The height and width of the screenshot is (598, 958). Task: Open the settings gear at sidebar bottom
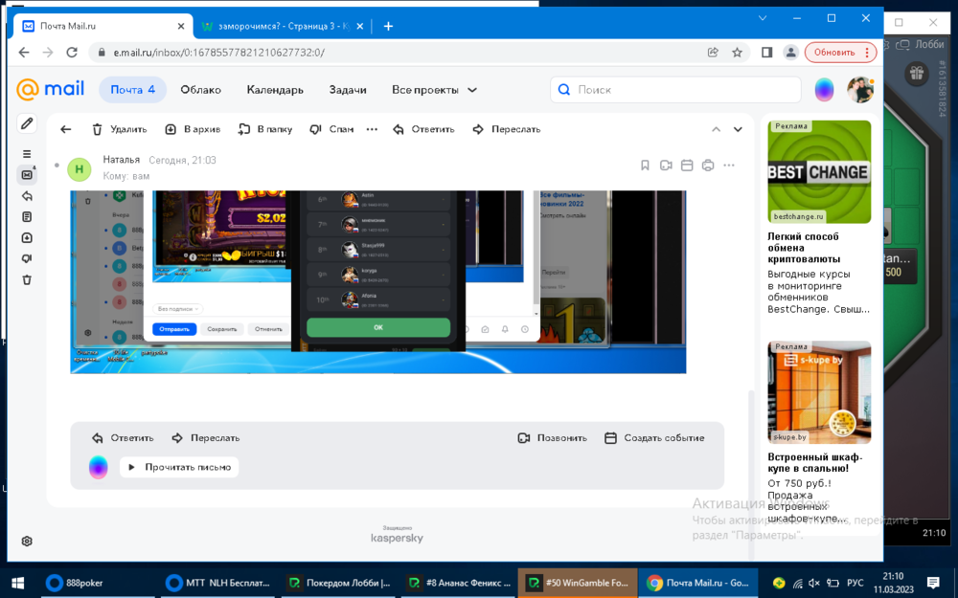(27, 541)
